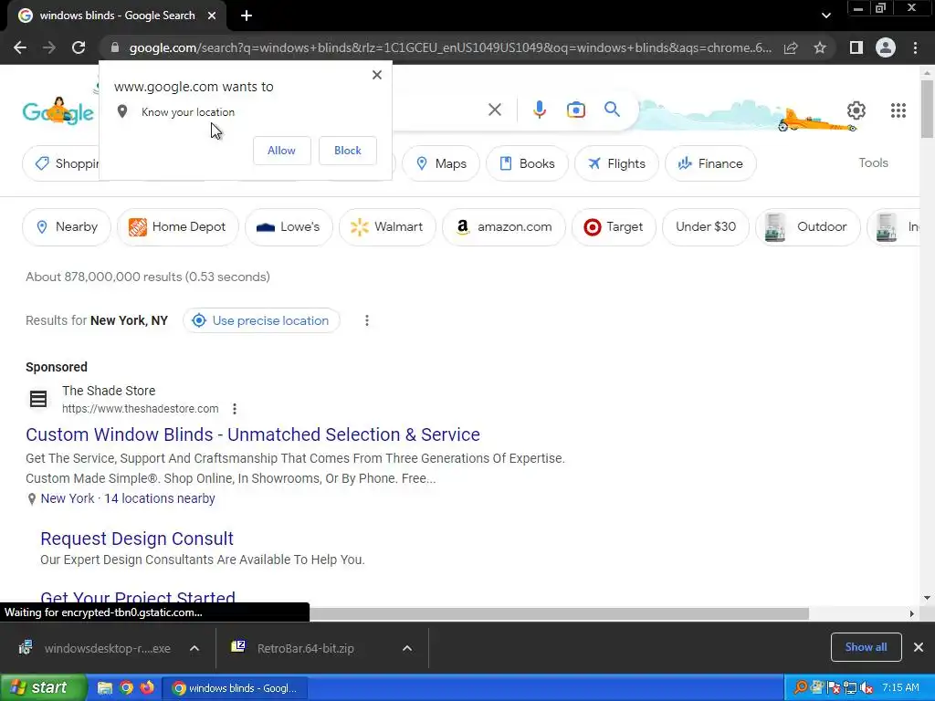Open the Chrome three-dot menu
Image resolution: width=935 pixels, height=701 pixels.
coord(915,47)
